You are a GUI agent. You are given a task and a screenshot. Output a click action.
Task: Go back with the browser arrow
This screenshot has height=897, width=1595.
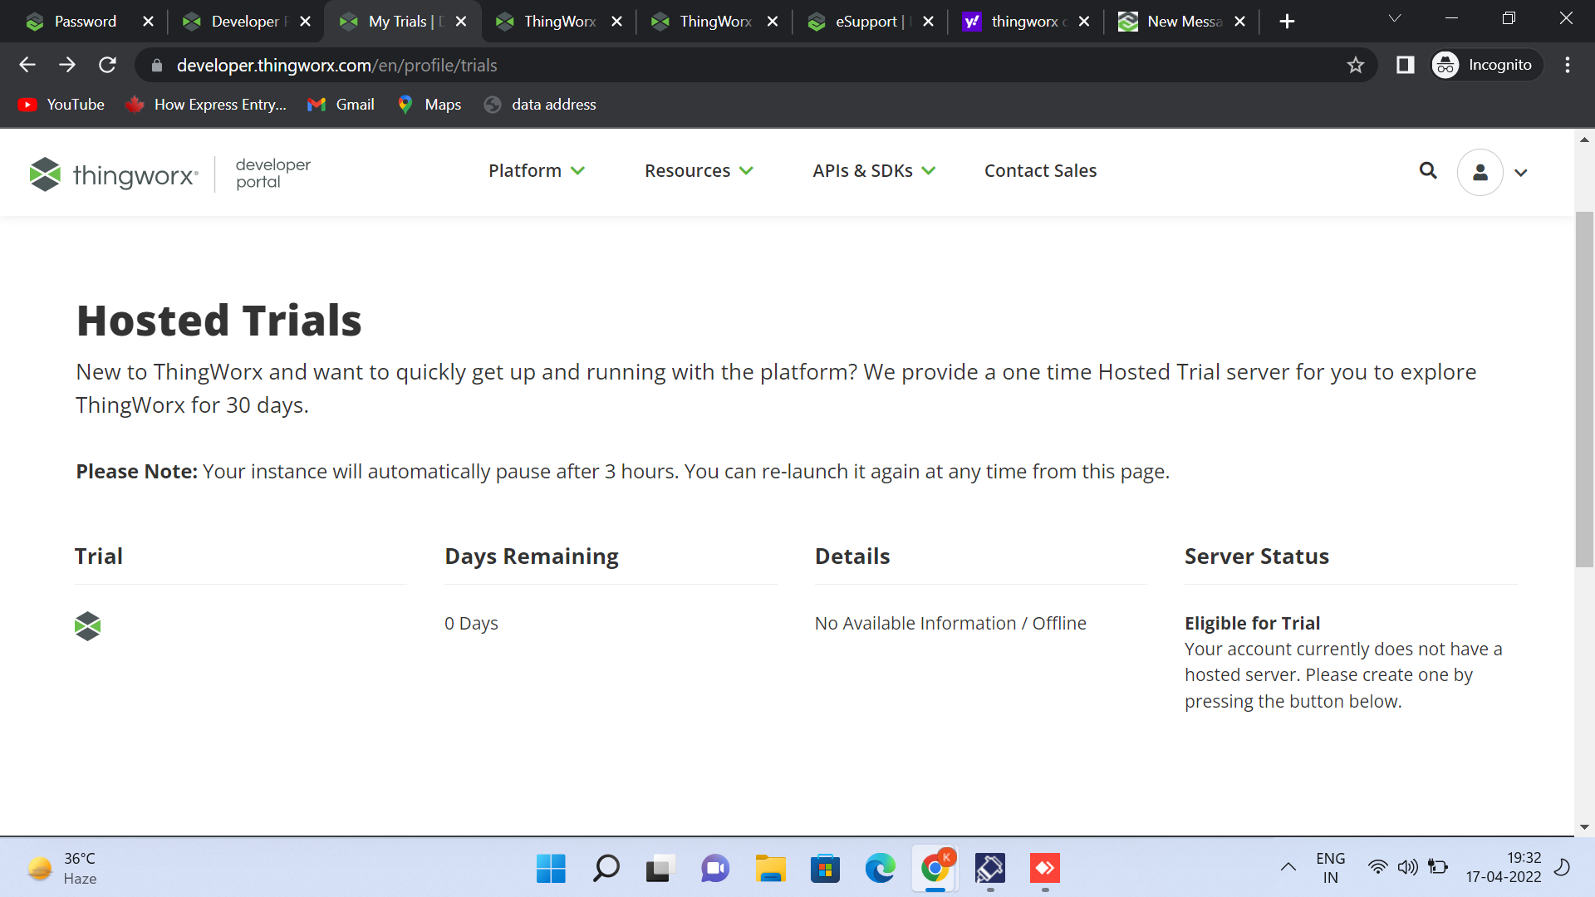(27, 65)
